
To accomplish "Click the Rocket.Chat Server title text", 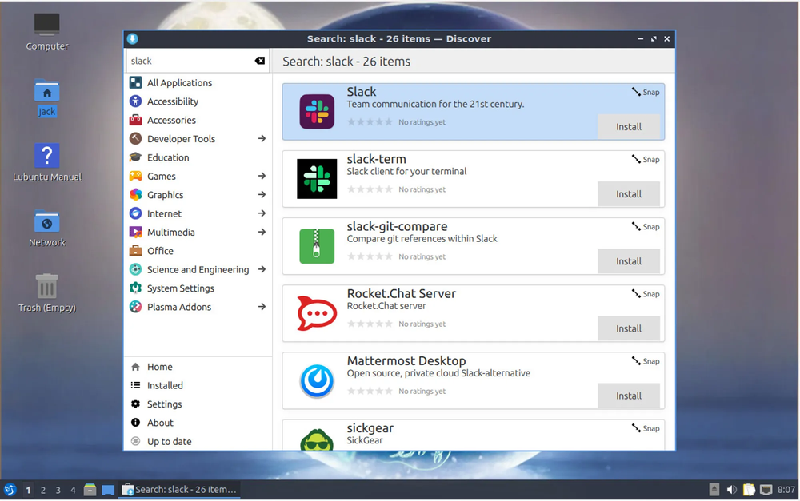I will (x=402, y=293).
